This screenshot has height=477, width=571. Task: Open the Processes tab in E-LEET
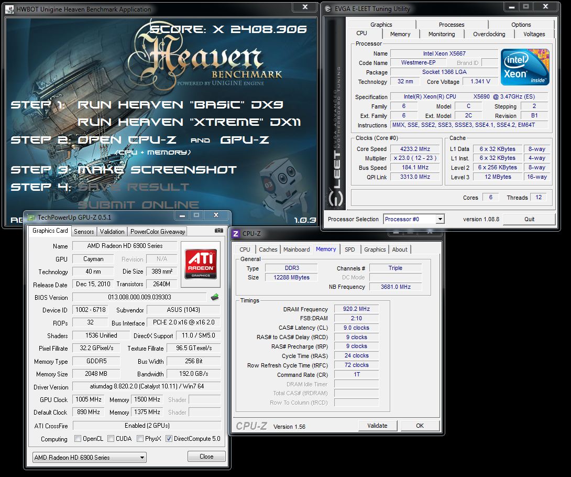point(452,25)
